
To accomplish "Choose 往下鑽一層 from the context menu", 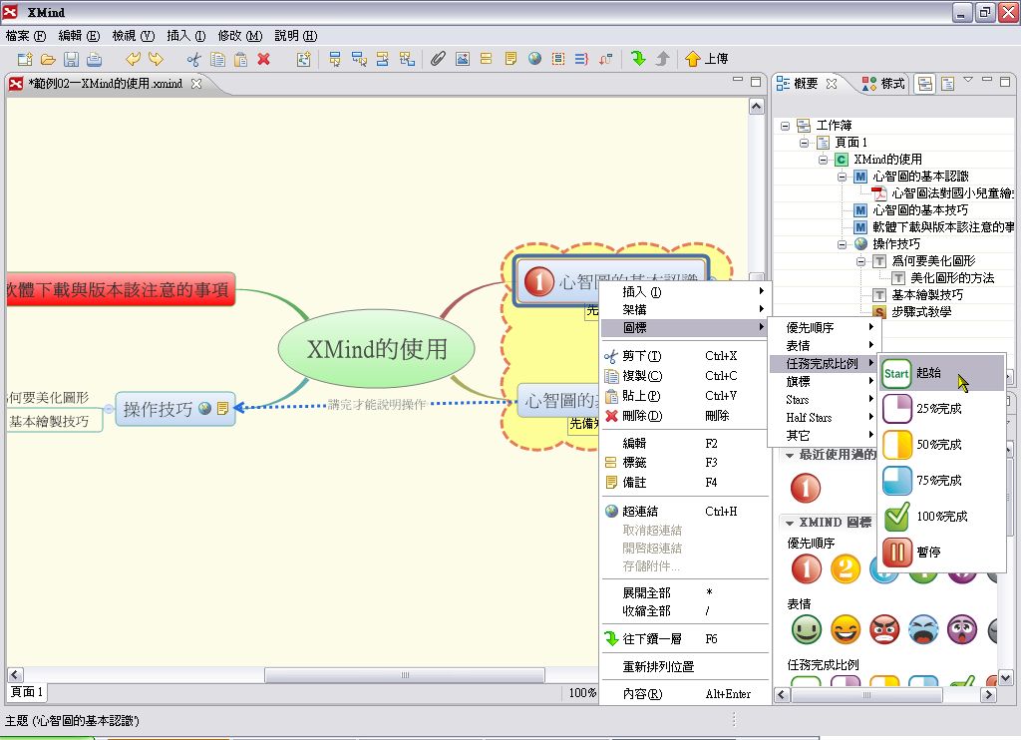I will coord(684,639).
